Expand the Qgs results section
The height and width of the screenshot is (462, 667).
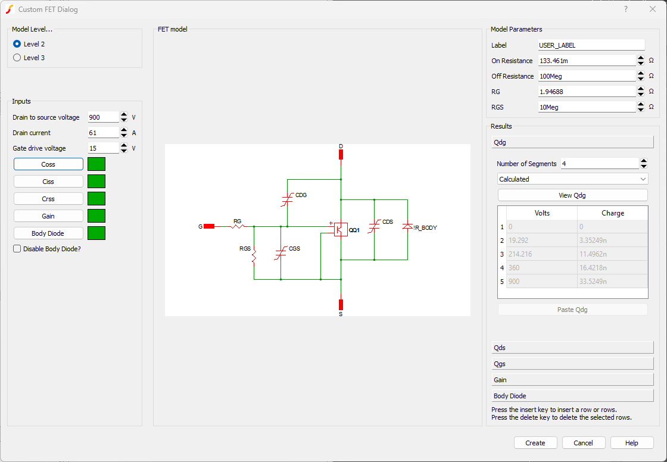(x=572, y=364)
